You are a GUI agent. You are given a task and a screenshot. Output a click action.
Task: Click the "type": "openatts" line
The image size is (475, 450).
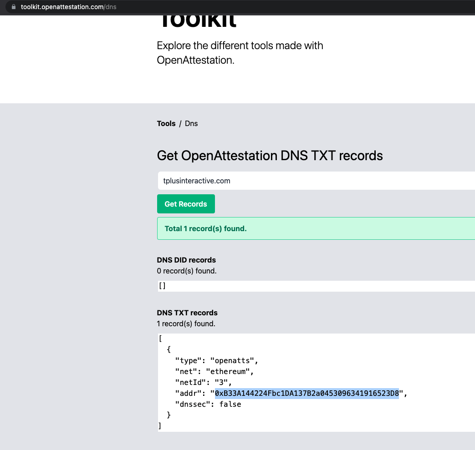coord(216,360)
